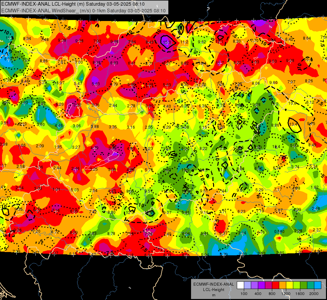Image resolution: width=327 pixels, height=300 pixels.
Task: Click the 0.580 wind shear value
Action: [280, 232]
